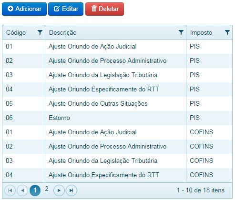The width and height of the screenshot is (235, 200).
Task: Click the Editar button
Action: point(66,9)
